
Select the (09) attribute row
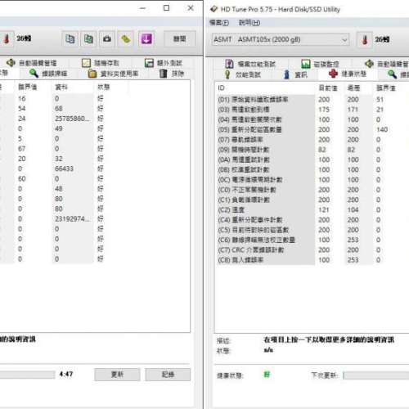[x=311, y=150]
